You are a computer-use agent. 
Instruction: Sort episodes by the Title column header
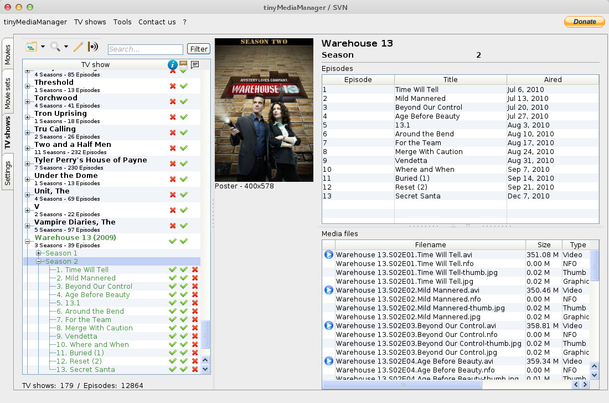(451, 79)
